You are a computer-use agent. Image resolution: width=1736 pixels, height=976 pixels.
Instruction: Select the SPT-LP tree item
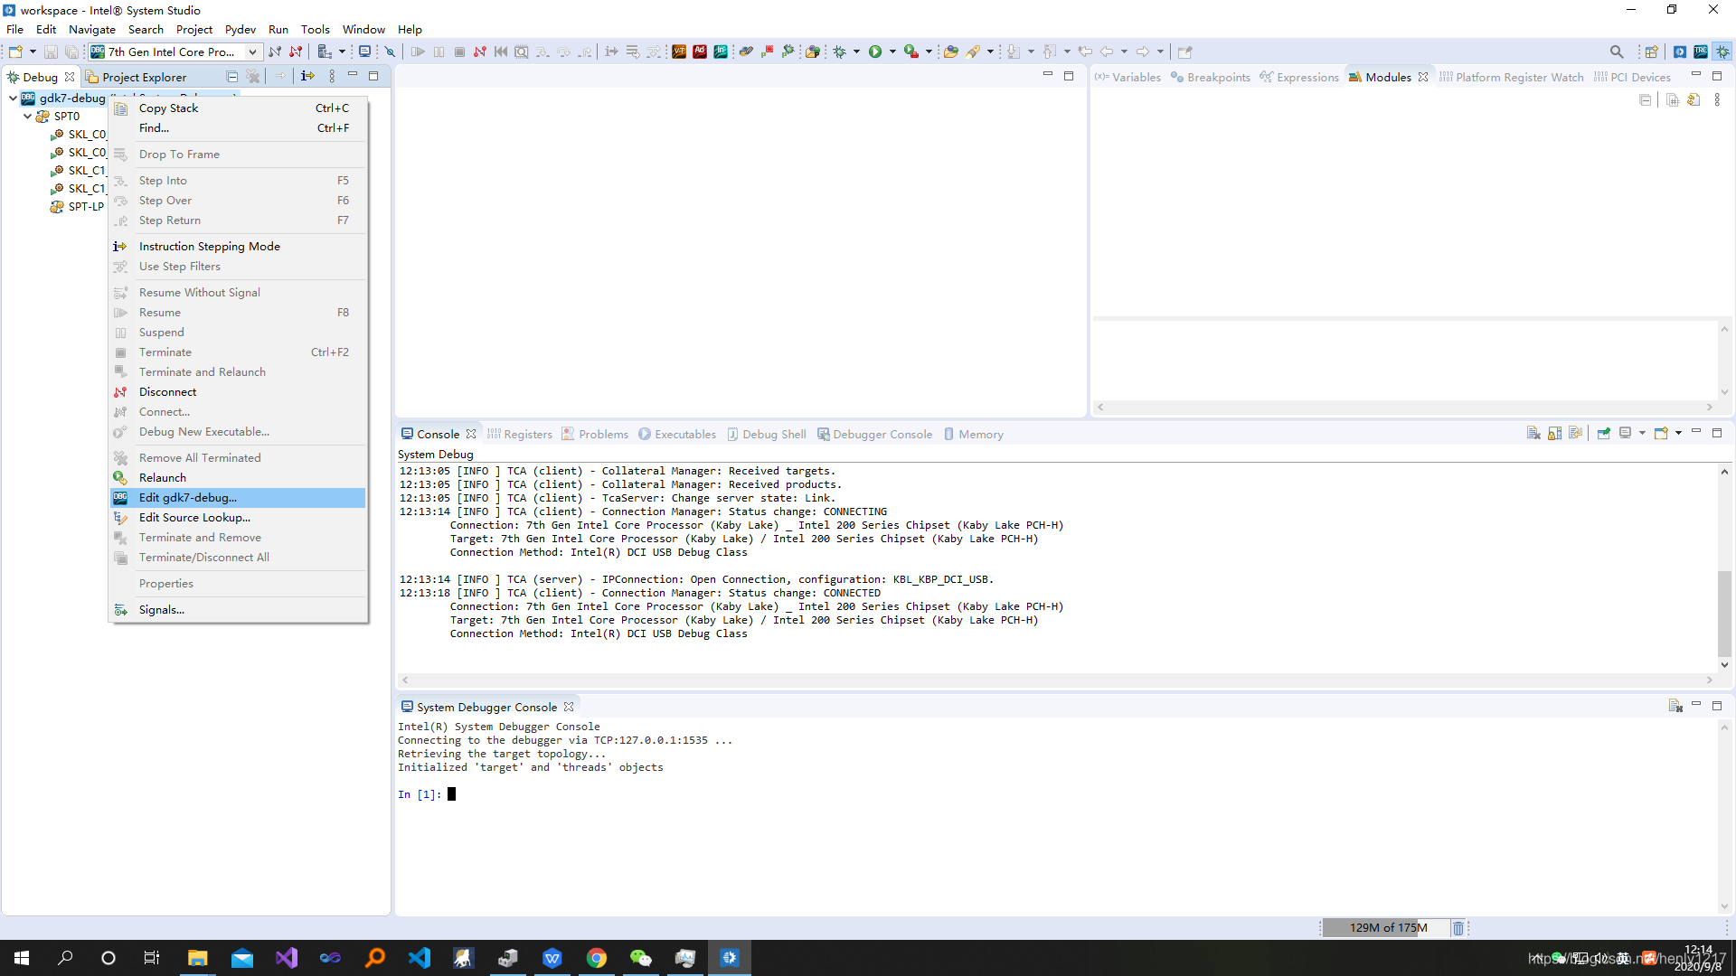pyautogui.click(x=78, y=207)
